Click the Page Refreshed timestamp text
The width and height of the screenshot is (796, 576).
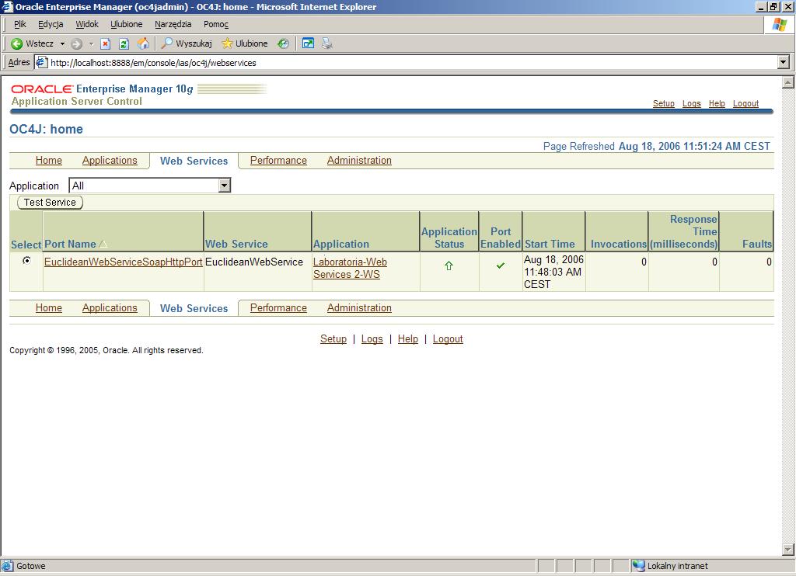pos(656,146)
